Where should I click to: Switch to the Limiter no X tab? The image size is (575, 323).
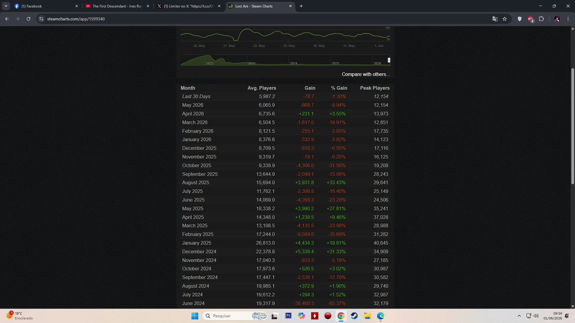188,6
